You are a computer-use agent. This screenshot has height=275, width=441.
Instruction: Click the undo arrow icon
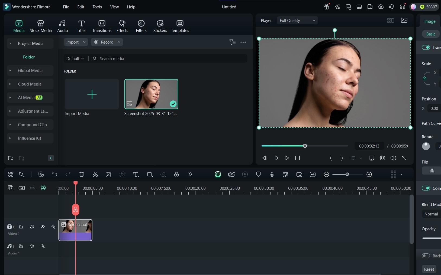[x=54, y=175]
